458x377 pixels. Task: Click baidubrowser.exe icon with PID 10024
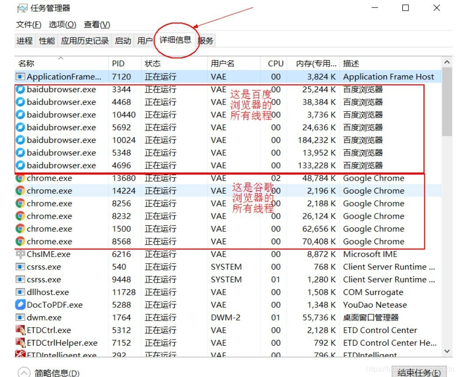20,140
